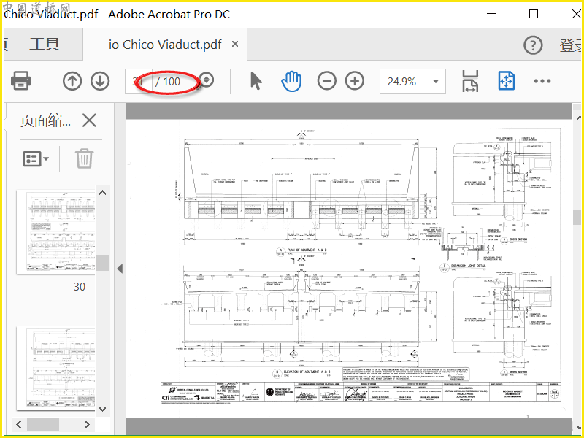584x438 pixels.
Task: Click the Print icon in toolbar
Action: click(x=21, y=81)
